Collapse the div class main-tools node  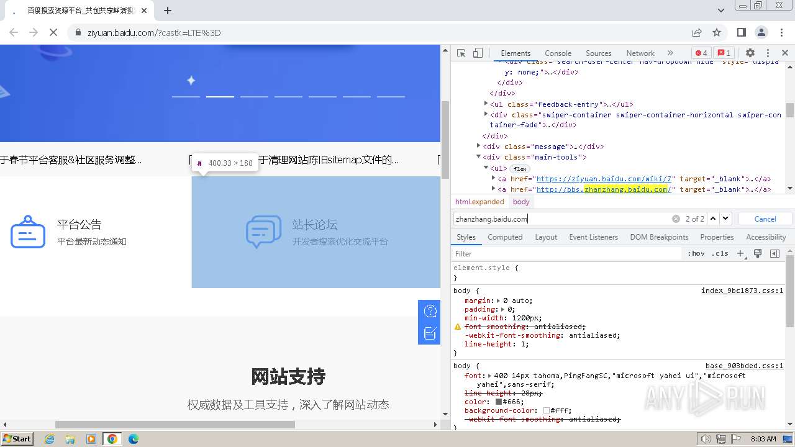pos(479,156)
